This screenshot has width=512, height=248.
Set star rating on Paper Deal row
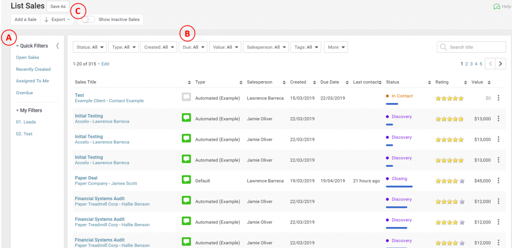[449, 181]
